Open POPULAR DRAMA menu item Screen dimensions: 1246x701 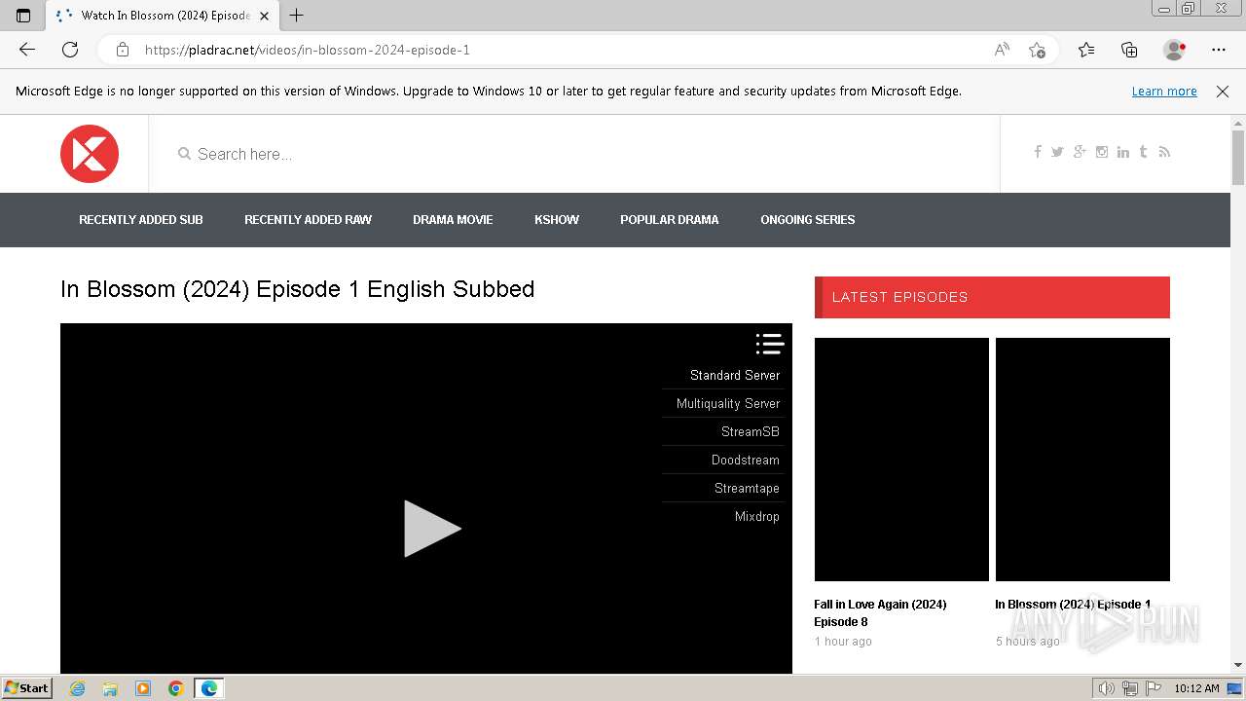[x=670, y=220]
